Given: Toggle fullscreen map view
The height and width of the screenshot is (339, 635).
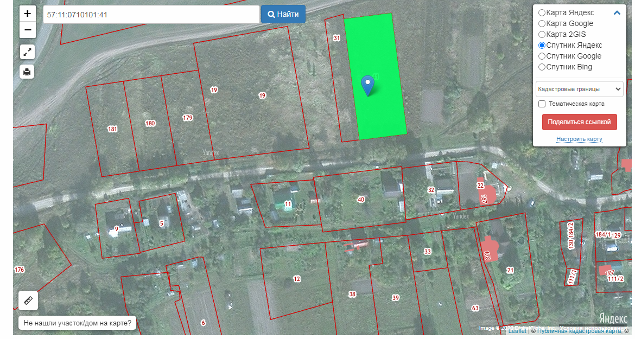Looking at the screenshot, I should (27, 52).
